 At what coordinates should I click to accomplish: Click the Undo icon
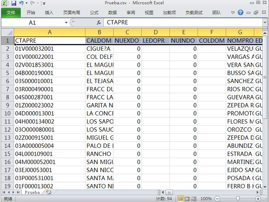pyautogui.click(x=21, y=3)
